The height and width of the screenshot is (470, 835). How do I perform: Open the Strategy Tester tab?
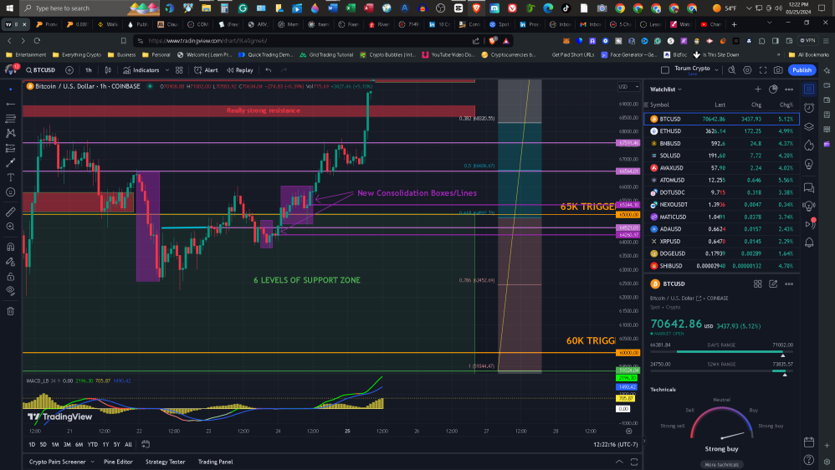(165, 462)
